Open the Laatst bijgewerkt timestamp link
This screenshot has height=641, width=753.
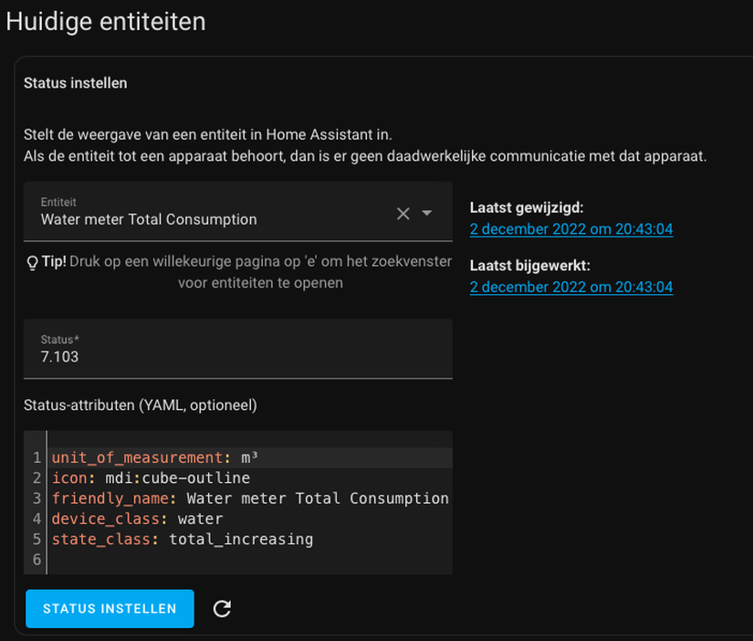(x=571, y=287)
